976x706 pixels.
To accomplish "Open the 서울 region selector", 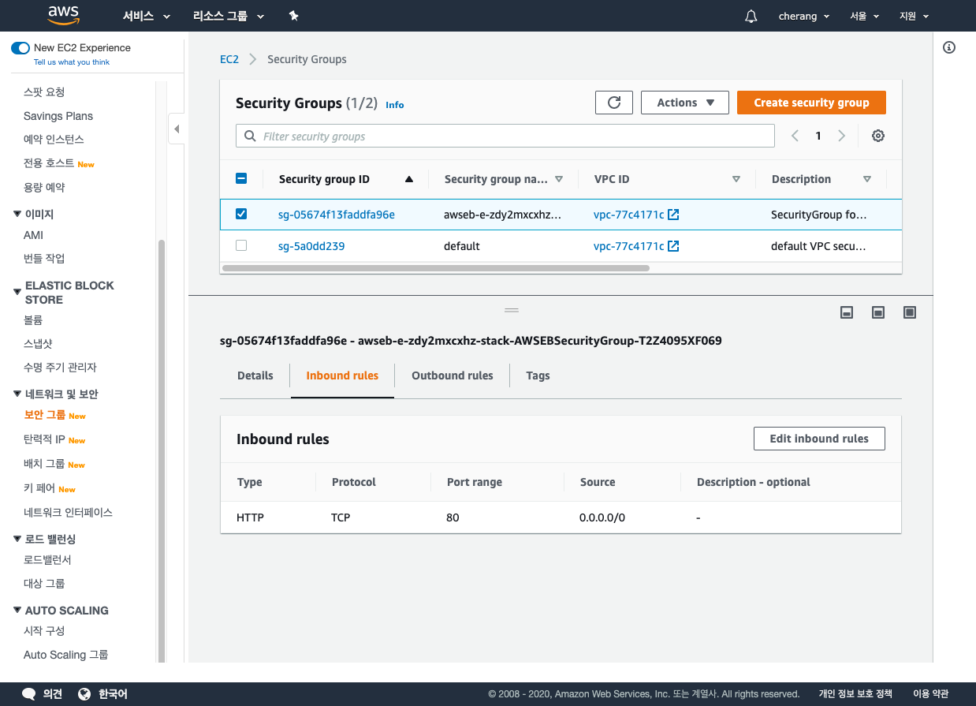I will click(x=865, y=16).
